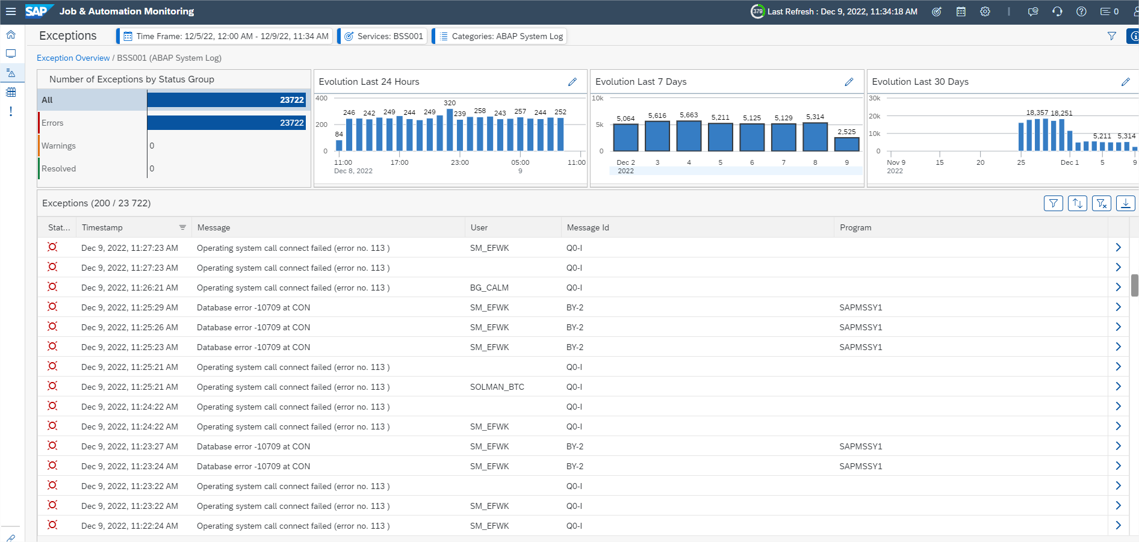
Task: Click the Home icon in sidebar
Action: tap(11, 35)
